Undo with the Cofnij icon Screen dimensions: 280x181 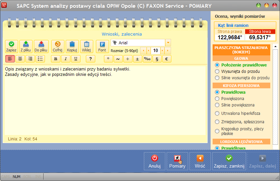(57, 46)
